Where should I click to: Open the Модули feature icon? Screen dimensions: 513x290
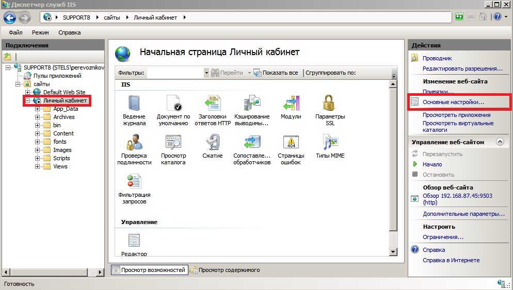point(291,107)
